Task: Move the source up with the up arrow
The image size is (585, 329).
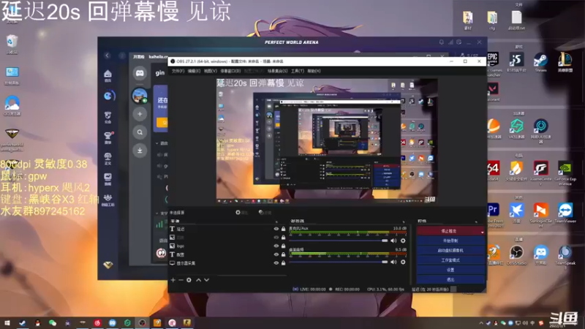Action: click(x=198, y=280)
